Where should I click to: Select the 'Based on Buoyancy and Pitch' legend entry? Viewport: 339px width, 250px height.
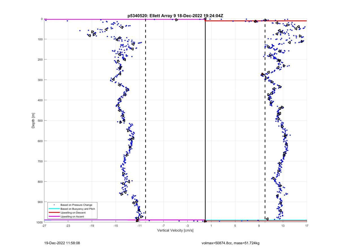pyautogui.click(x=78, y=209)
